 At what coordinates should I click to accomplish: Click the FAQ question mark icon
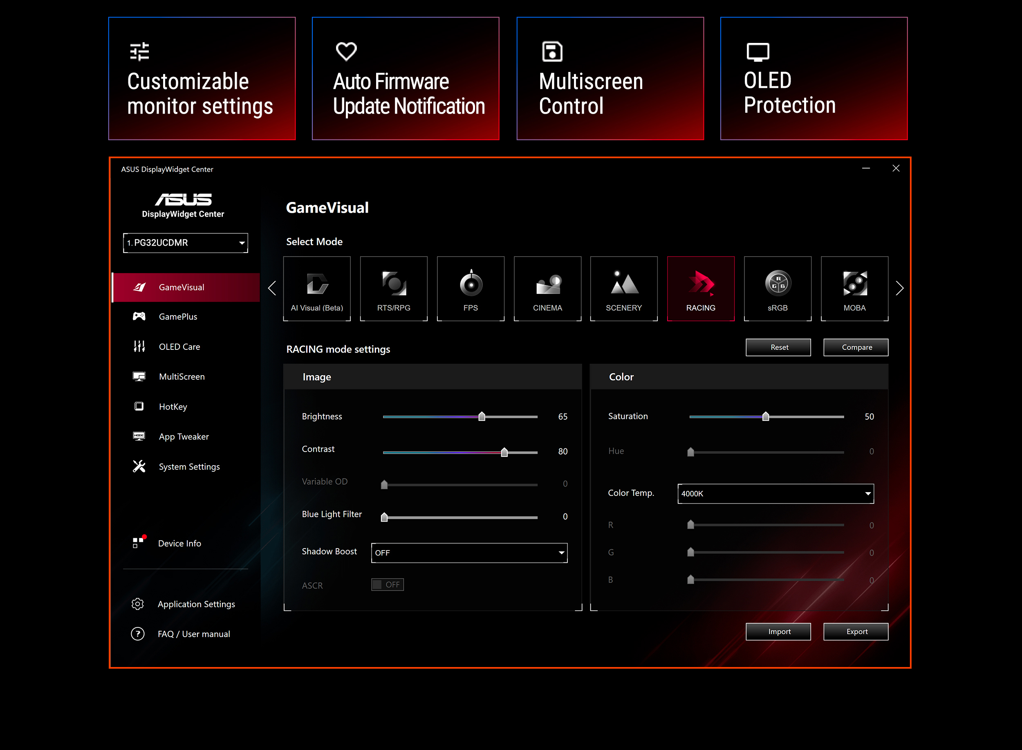click(x=138, y=634)
